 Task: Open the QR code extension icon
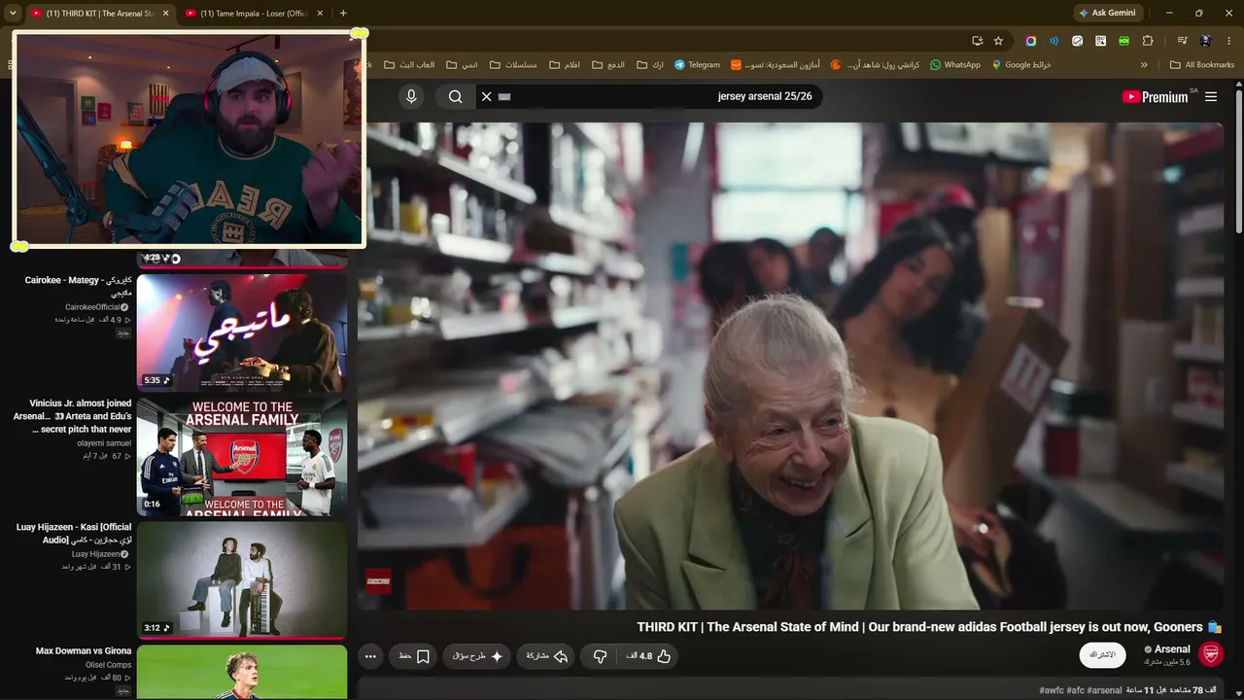[1100, 41]
